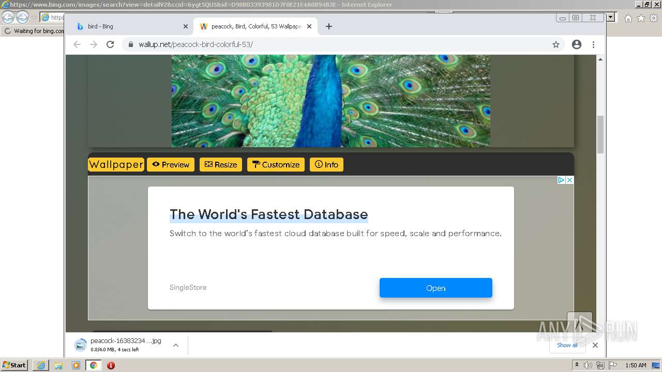
Task: Open a new Chrome tab
Action: (x=329, y=26)
